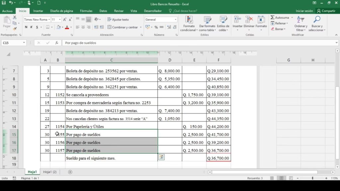Open the font name dropdown
Image resolution: width=340 pixels, height=191 pixels.
49,20
